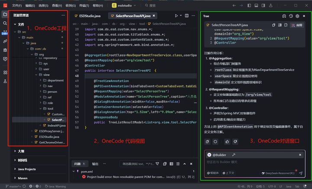Give thumbs up to the chat response
Screen dimensions: 312x189
click(227, 142)
